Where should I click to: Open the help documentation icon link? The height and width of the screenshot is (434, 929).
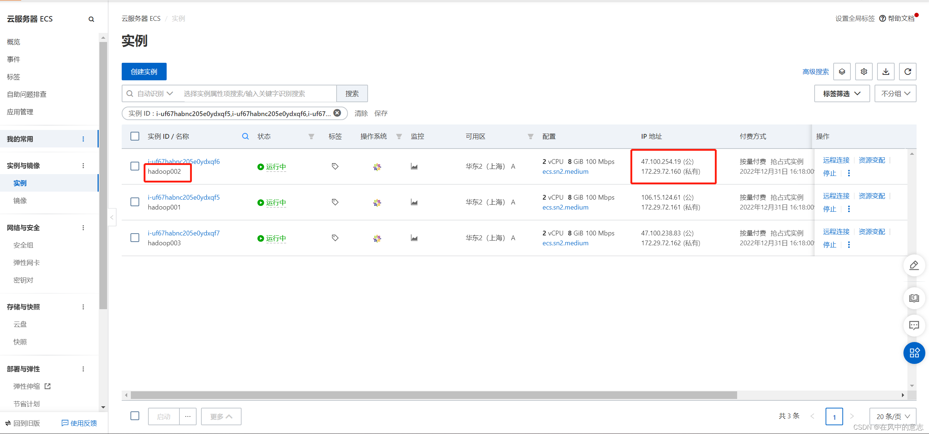(897, 18)
